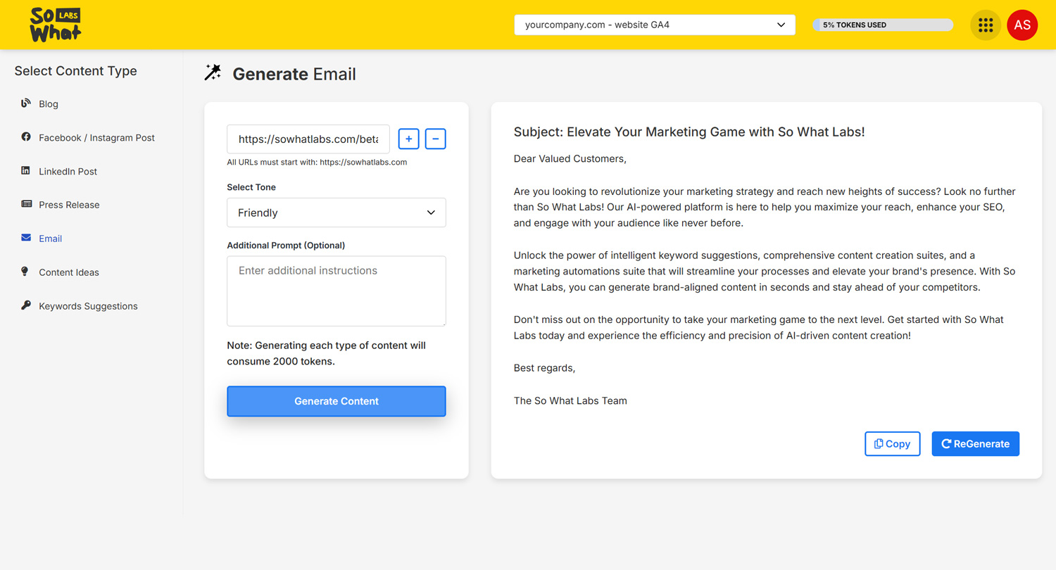Select Press Release content type
1056x570 pixels.
[69, 205]
